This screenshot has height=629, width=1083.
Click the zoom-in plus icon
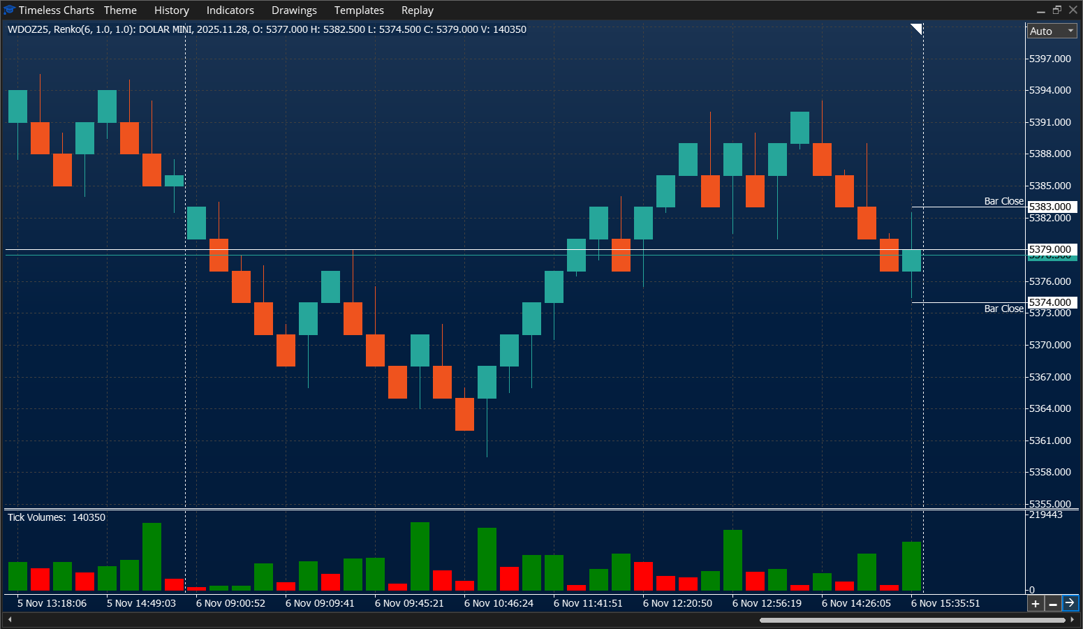point(1036,602)
